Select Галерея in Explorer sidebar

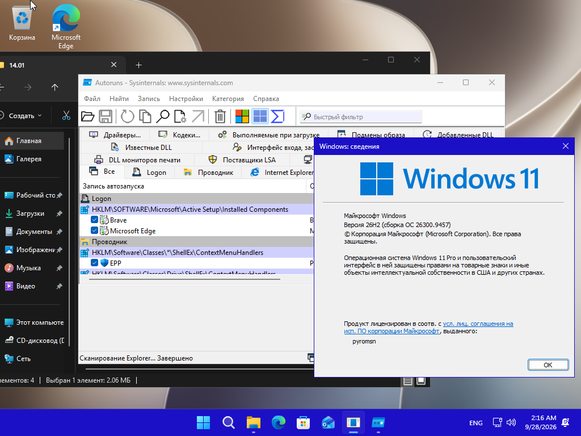pos(32,159)
